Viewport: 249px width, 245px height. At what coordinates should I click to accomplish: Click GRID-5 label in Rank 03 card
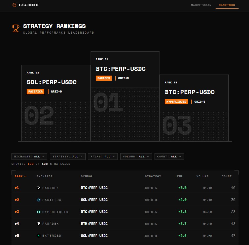200,102
